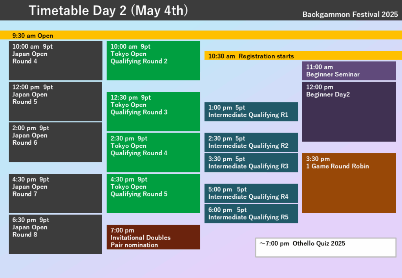This screenshot has width=402, height=278.
Task: Select the Beginner Day2 block
Action: coord(349,111)
